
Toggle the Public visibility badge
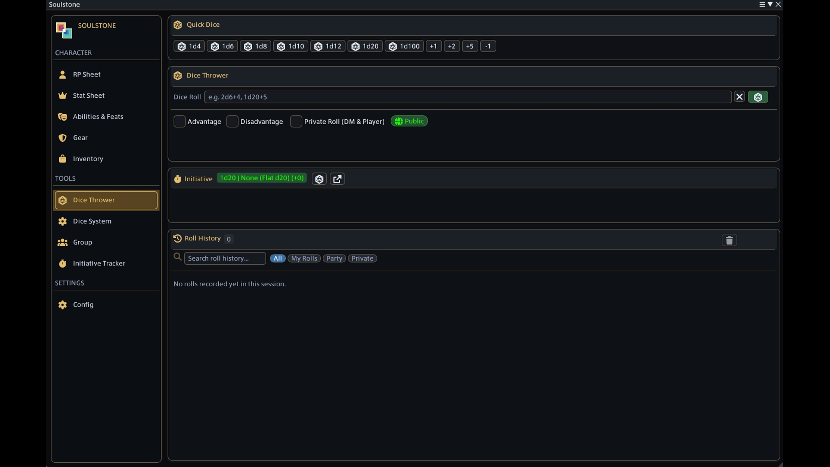click(x=409, y=122)
